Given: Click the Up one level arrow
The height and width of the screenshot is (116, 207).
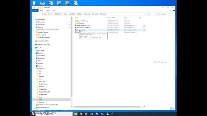Looking at the screenshot, I should click(x=42, y=14).
